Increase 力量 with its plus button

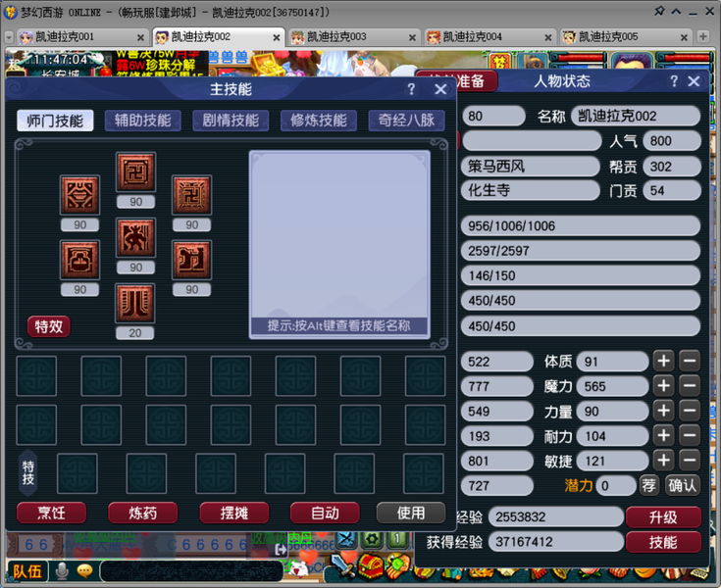(663, 411)
